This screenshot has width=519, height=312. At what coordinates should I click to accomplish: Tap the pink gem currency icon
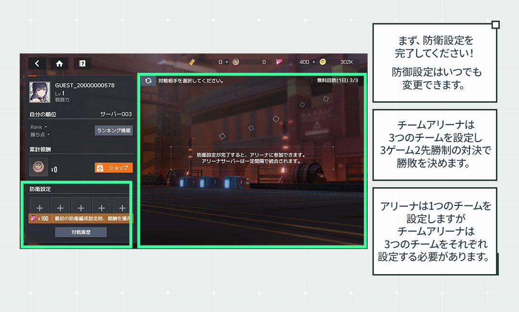click(x=279, y=62)
